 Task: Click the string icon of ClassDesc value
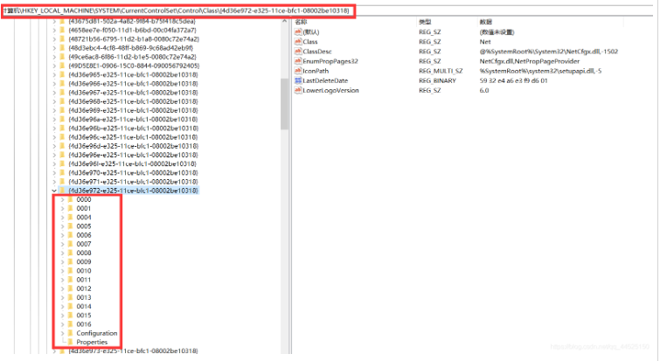click(298, 52)
